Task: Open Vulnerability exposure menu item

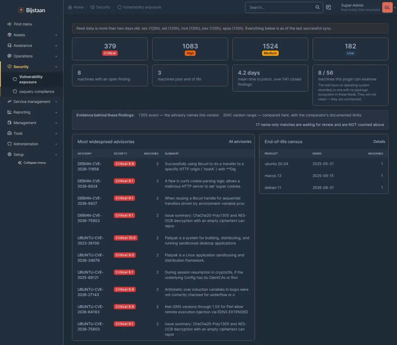Action: [32, 79]
